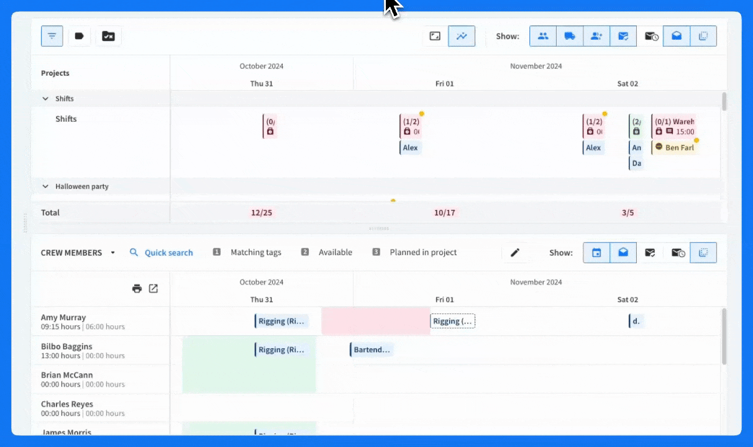Click Alex chip under Saturday shift
The height and width of the screenshot is (447, 753).
593,148
